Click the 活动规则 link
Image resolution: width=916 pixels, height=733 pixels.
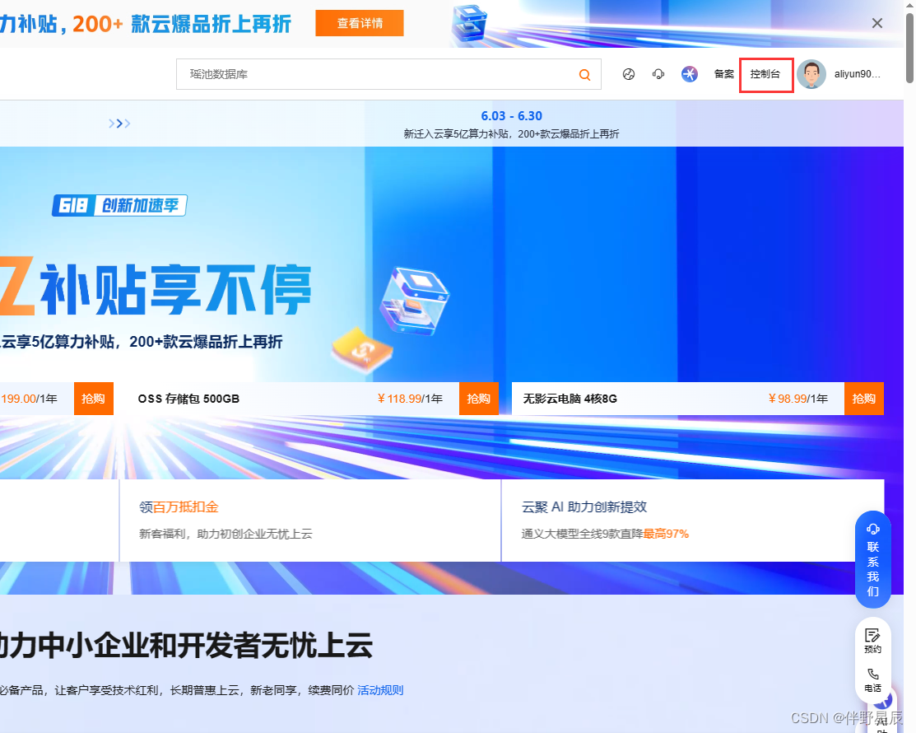click(x=380, y=690)
